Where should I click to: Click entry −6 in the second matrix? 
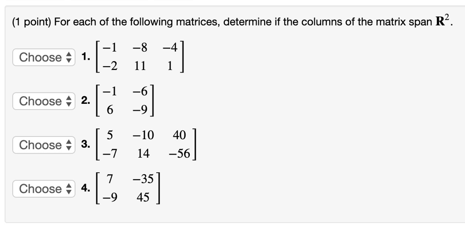click(x=140, y=91)
